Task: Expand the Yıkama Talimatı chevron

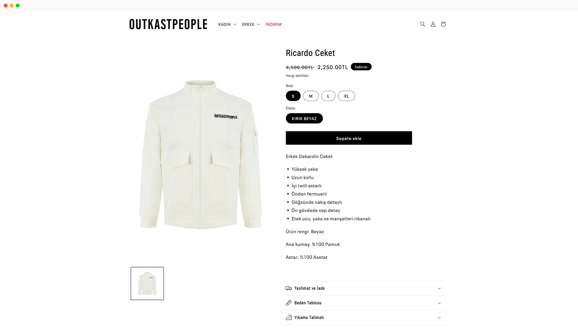Action: pyautogui.click(x=439, y=318)
